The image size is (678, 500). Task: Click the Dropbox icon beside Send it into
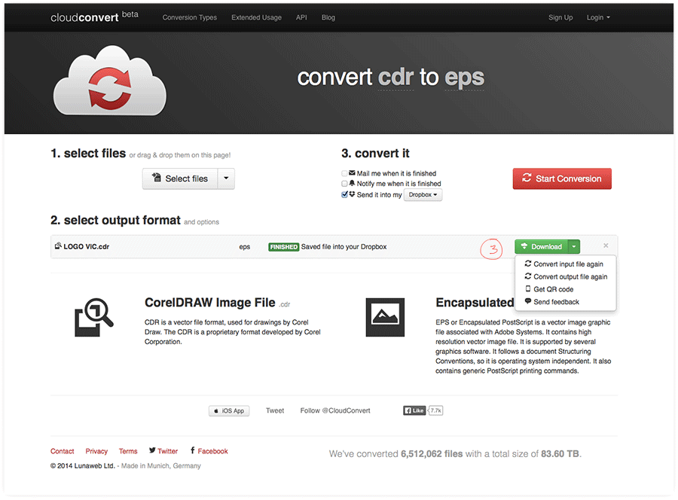[352, 194]
